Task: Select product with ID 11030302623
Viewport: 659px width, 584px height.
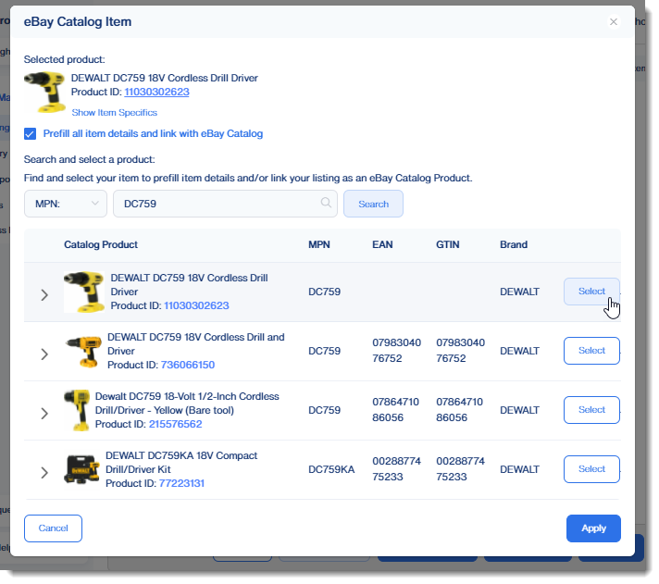Action: pos(591,292)
